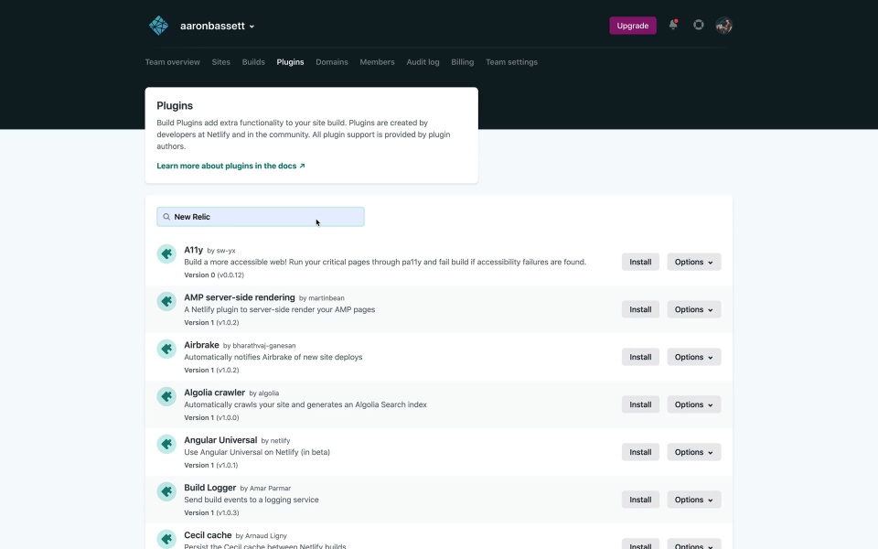
Task: Click the A11y plugin icon
Action: (166, 253)
